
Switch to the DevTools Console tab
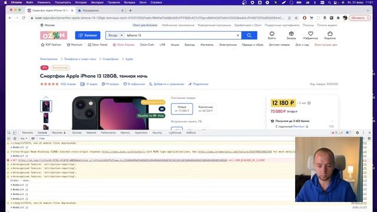[x=42, y=132]
